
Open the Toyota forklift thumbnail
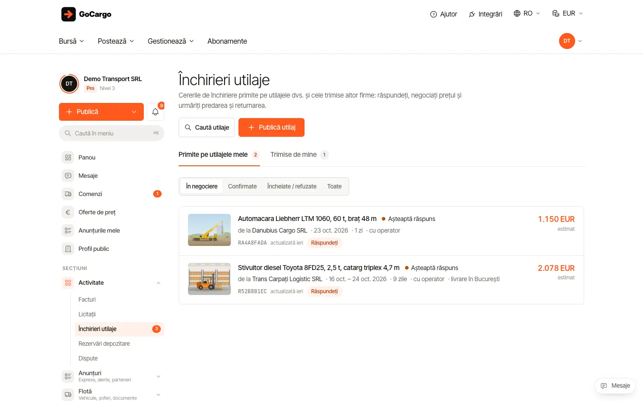(209, 279)
